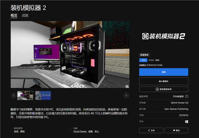
Task: Select the first screenshot thumbnail
Action: pyautogui.click(x=25, y=96)
